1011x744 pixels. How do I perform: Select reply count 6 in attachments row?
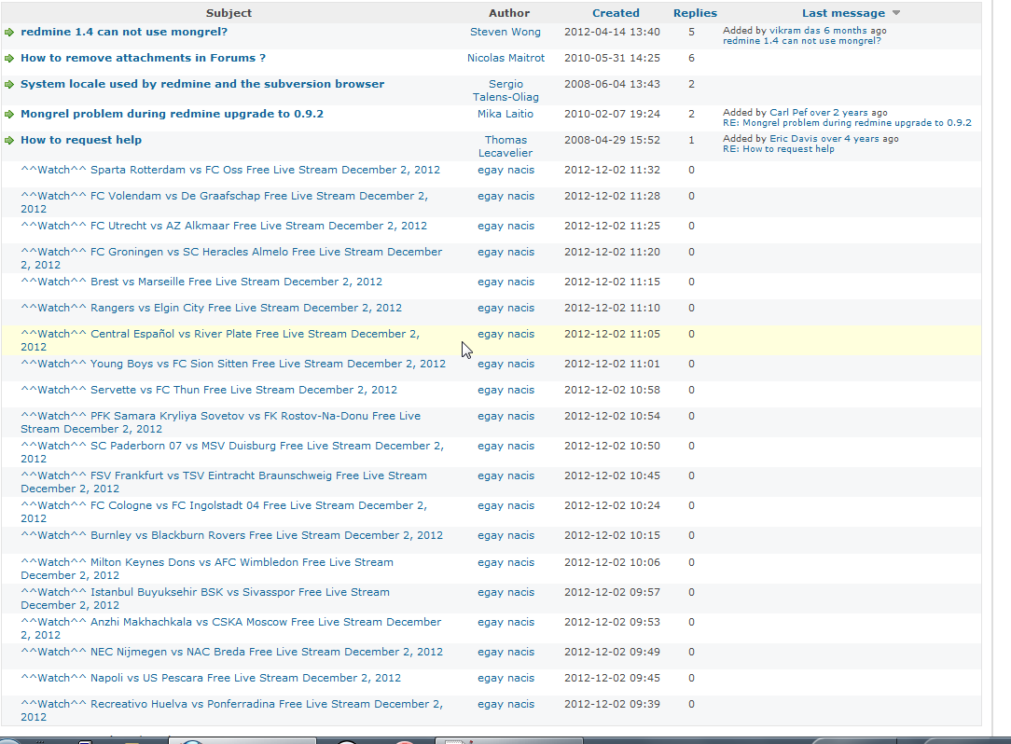[x=691, y=58]
